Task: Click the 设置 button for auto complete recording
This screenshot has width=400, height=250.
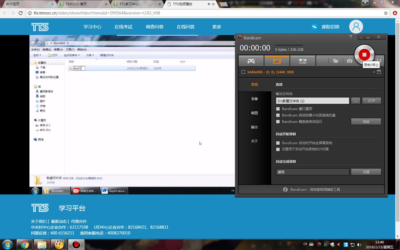Action: point(366,172)
